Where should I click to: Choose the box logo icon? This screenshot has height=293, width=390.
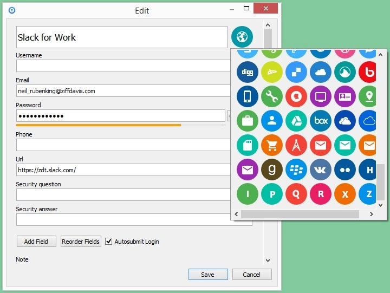coord(321,121)
